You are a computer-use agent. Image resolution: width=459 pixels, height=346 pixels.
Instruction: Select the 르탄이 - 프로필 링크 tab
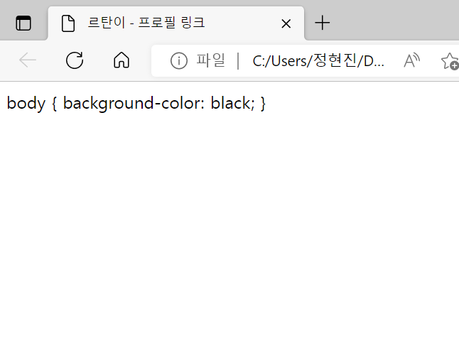click(176, 23)
